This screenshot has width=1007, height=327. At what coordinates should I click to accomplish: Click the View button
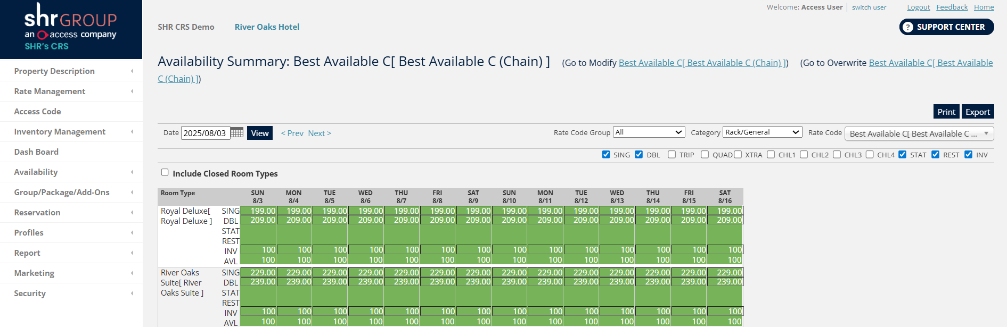point(260,133)
